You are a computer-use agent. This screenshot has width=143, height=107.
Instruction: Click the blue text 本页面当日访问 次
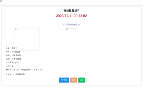click(x=71, y=25)
